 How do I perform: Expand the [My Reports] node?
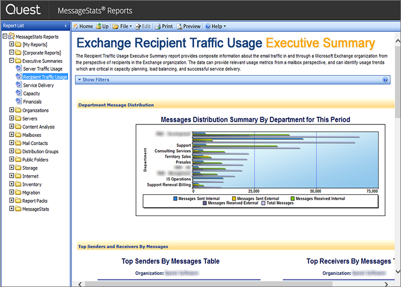point(11,44)
